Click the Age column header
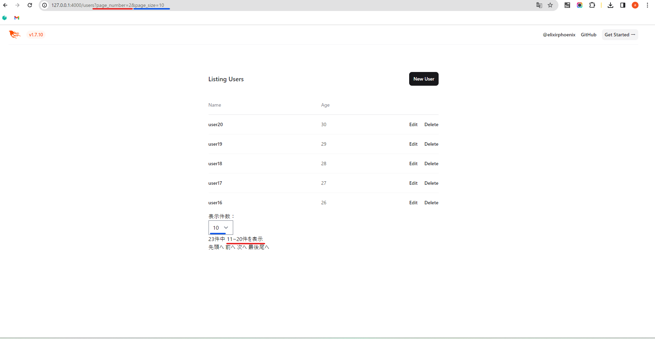Screen dimensions: 655x339 click(325, 105)
